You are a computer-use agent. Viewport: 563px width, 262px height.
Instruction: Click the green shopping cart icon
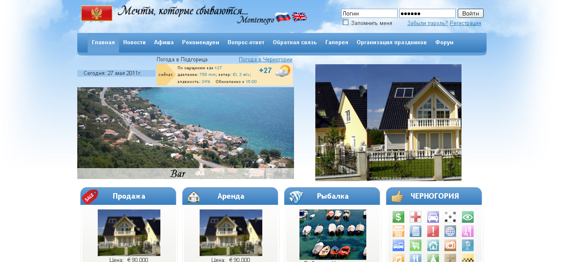(416, 245)
